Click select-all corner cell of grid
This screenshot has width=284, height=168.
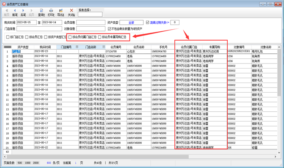pos(8,47)
